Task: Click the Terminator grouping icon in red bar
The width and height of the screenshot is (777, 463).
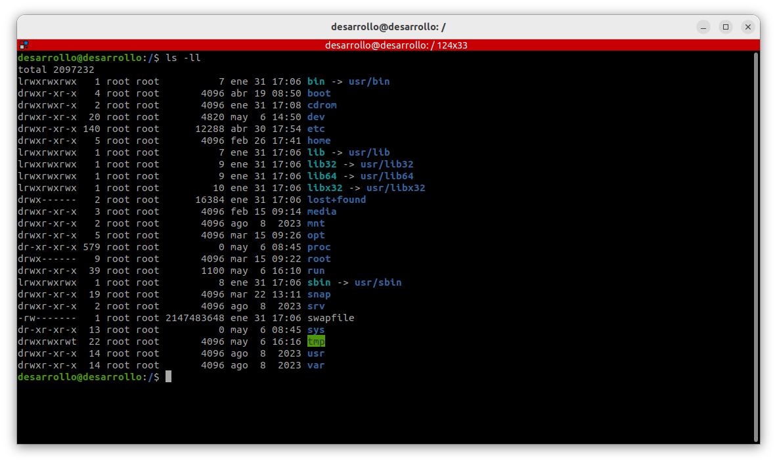Action: coord(24,45)
